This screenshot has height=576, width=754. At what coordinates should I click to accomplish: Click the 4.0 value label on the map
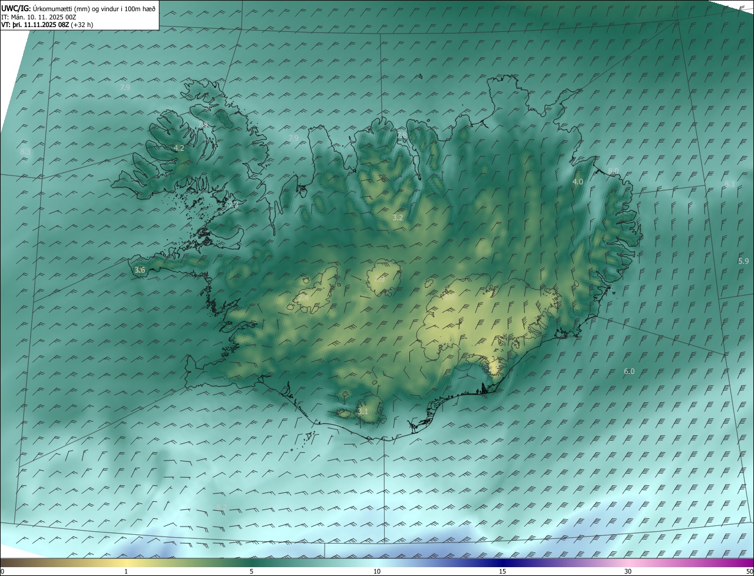pos(578,182)
